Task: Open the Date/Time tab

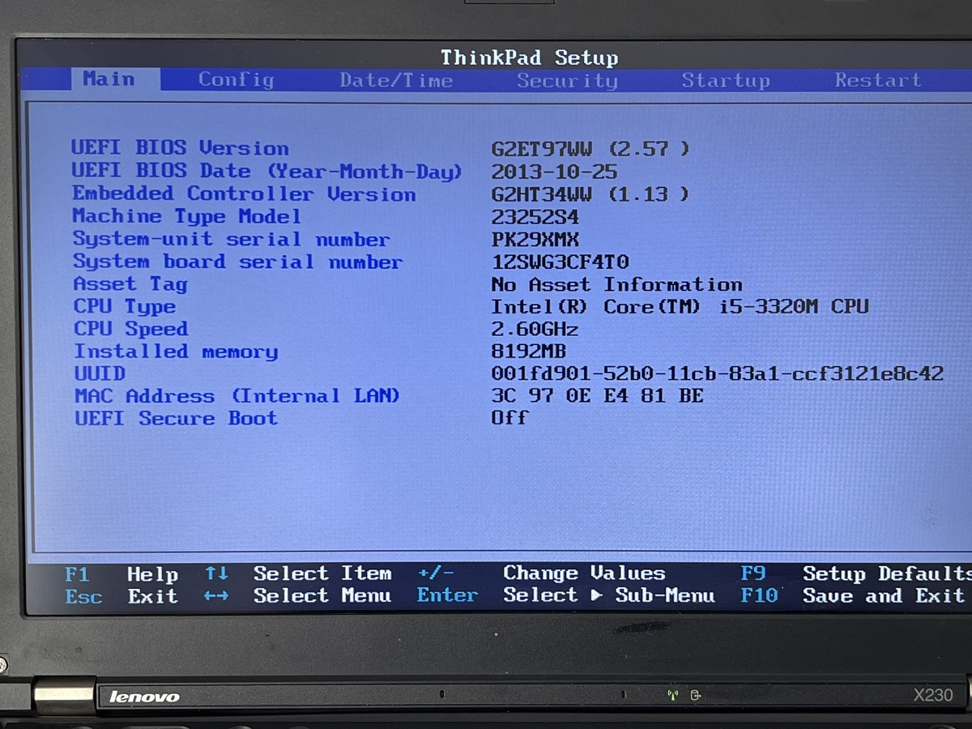Action: pos(395,80)
